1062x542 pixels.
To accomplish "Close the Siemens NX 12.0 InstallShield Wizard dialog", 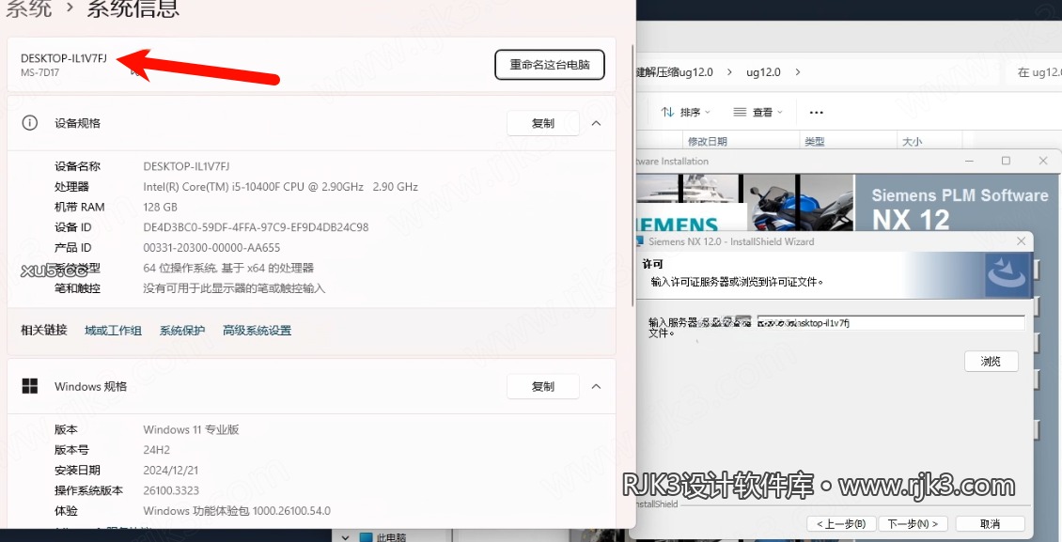I will click(x=1021, y=240).
